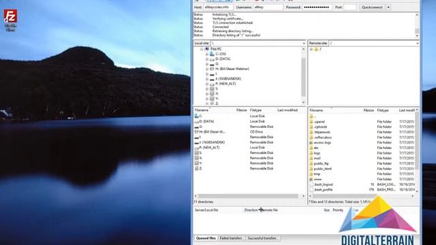
Task: Switch to Failed transfers tab
Action: click(231, 238)
